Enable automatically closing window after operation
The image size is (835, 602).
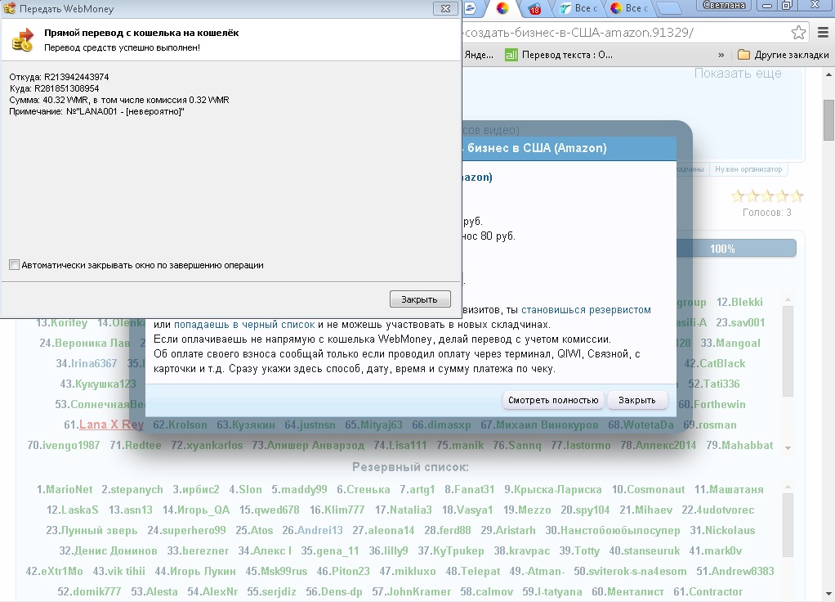point(15,264)
